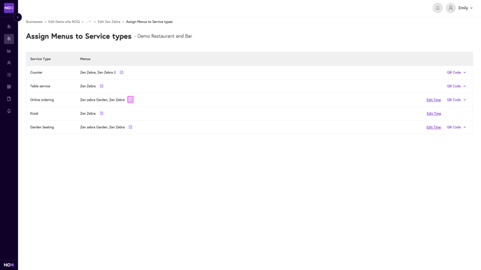Screen dimensions: 481x270
Task: Click Edit Time for Online ordering
Action: click(433, 100)
